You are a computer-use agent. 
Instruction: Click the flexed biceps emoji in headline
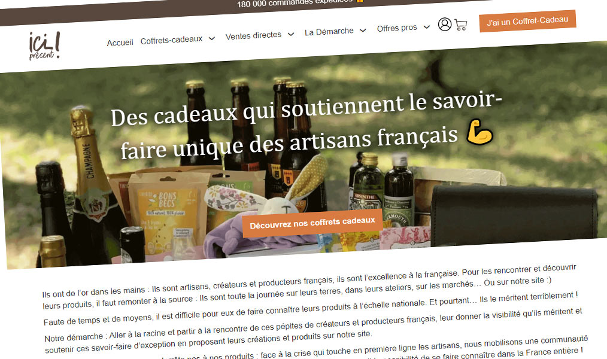[479, 132]
